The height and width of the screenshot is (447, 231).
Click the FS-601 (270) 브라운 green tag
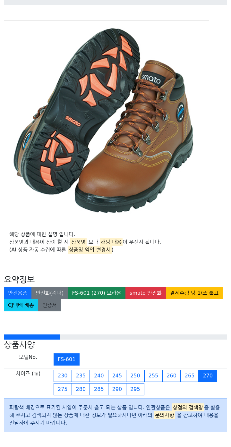(x=97, y=293)
